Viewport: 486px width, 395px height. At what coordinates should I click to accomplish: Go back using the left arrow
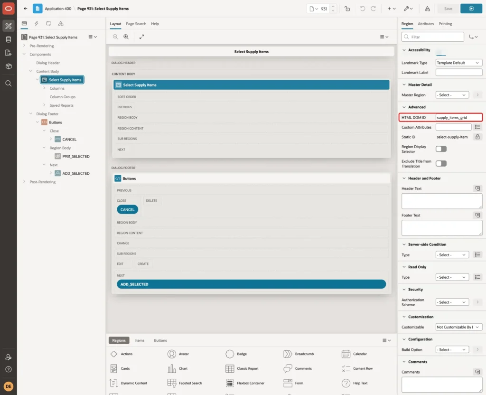coord(26,9)
